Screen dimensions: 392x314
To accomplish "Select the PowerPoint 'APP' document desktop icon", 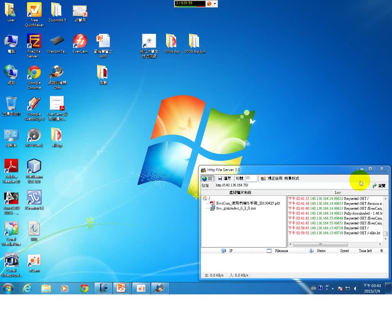I will tap(103, 46).
